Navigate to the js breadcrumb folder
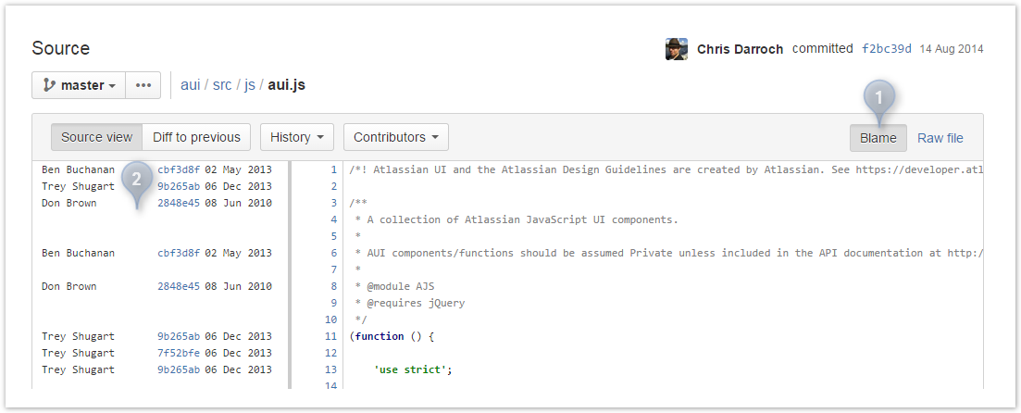 click(x=250, y=85)
